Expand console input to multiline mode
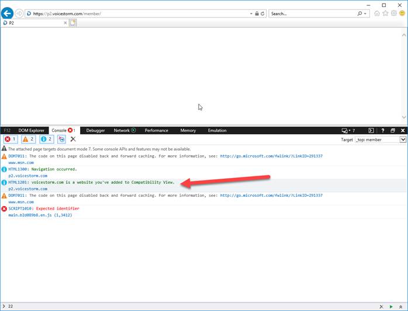The image size is (408, 311). point(401,306)
